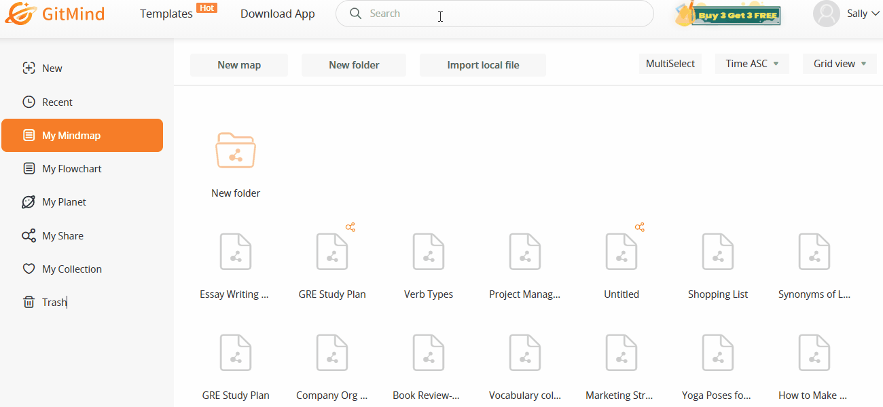Click the Trash bin icon in sidebar
Image resolution: width=883 pixels, height=407 pixels.
click(29, 303)
